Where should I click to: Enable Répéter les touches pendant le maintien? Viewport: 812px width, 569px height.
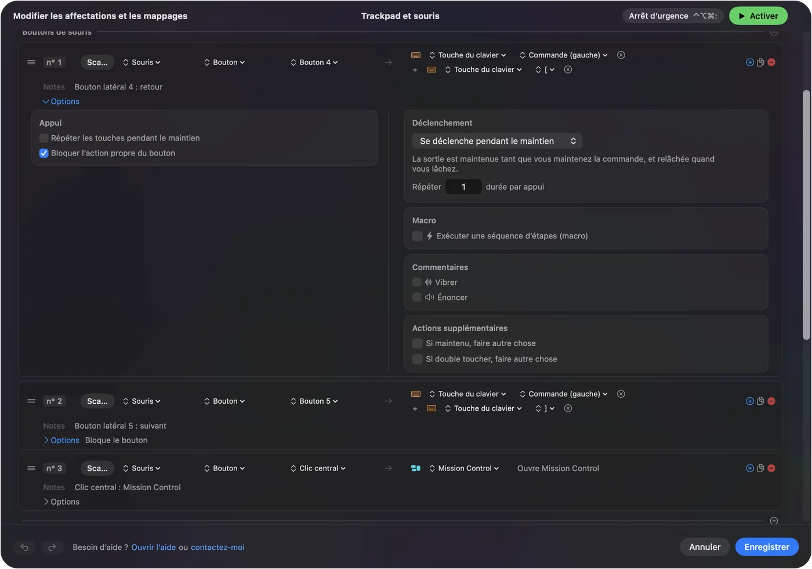click(x=43, y=138)
